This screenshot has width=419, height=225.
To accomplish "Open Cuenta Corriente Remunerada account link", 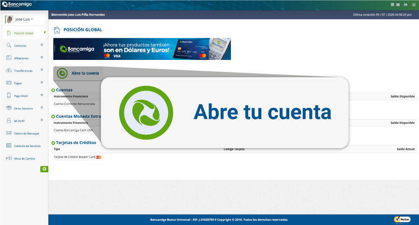I will pos(74,104).
